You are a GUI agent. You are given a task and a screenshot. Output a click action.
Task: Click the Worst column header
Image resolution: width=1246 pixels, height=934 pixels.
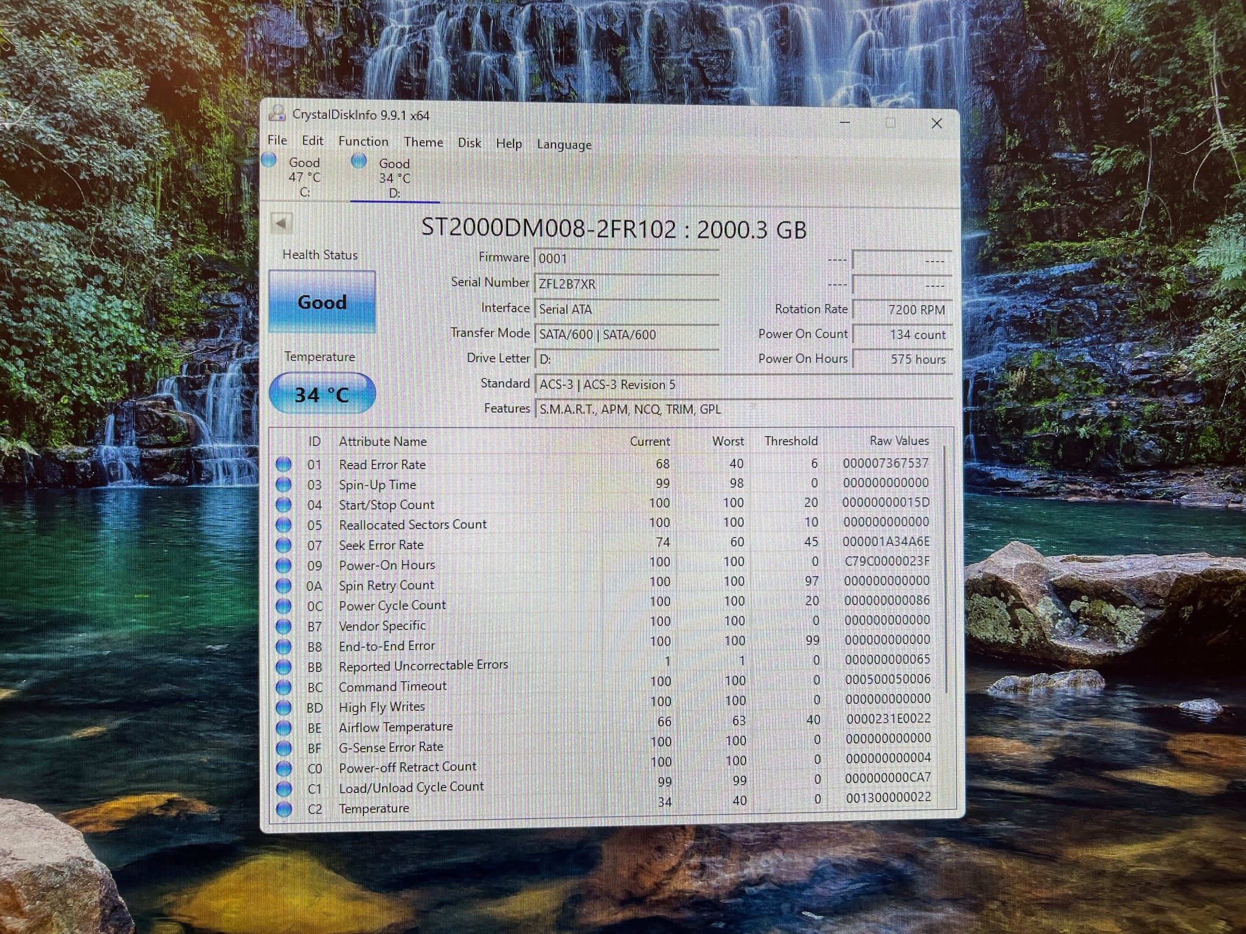tap(728, 441)
